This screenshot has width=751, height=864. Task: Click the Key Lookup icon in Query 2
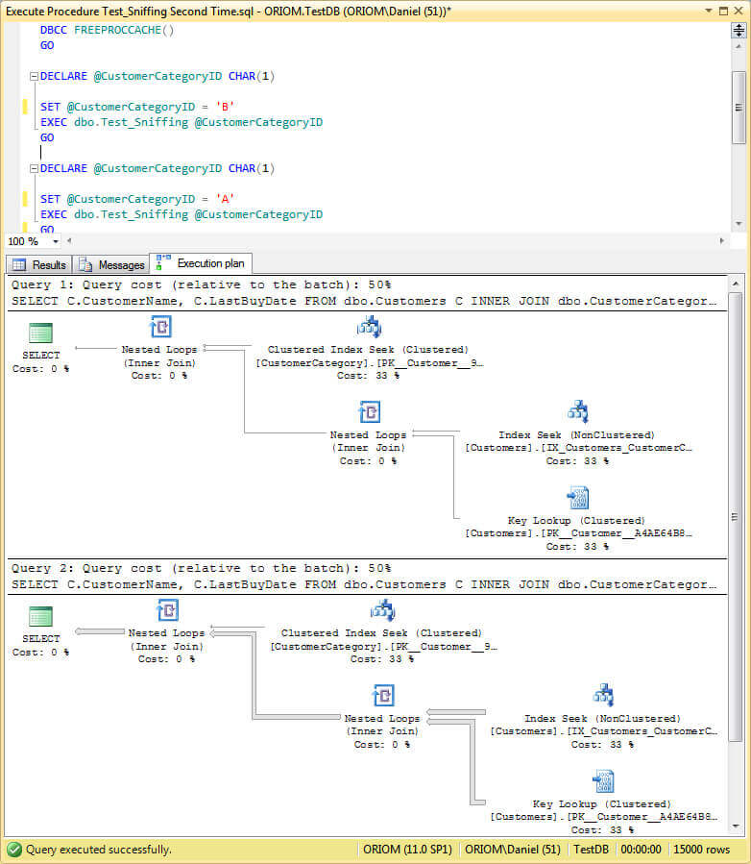[x=603, y=781]
